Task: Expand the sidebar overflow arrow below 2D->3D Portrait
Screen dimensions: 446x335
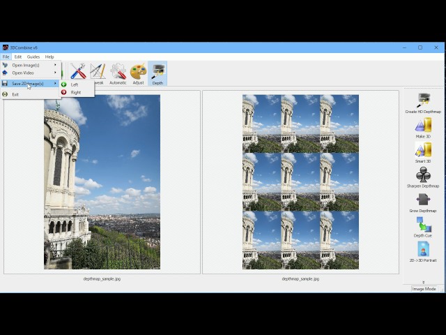Action: point(423,282)
